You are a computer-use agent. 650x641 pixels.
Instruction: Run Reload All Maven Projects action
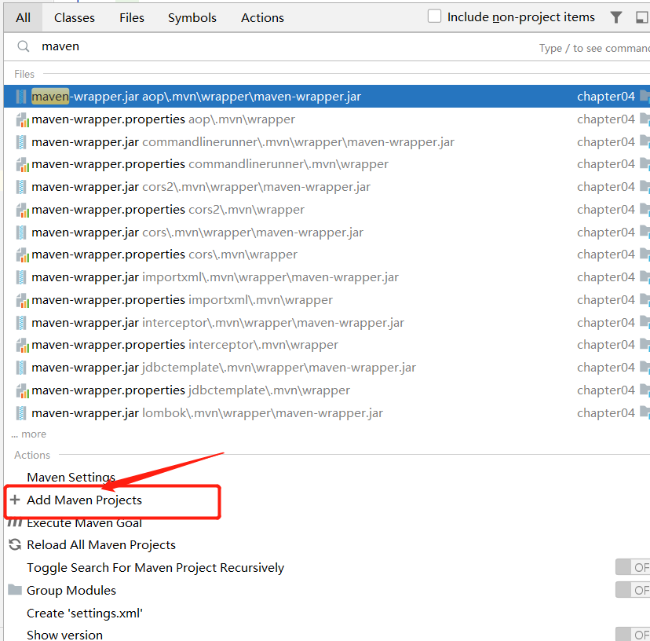(101, 544)
